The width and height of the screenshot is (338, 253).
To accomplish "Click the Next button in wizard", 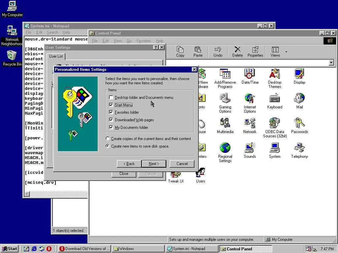I will pyautogui.click(x=154, y=164).
